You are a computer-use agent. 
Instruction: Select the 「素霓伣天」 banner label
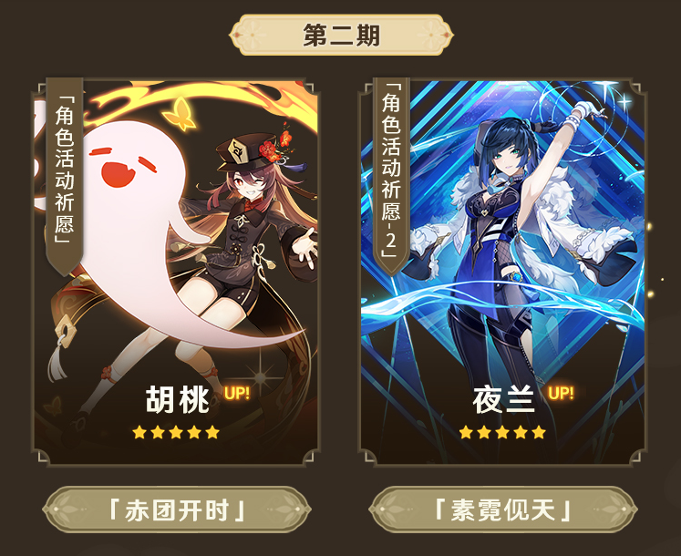pos(503,510)
